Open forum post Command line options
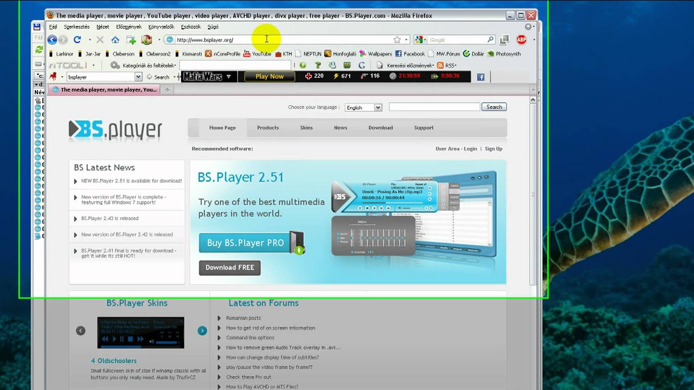Screen dimensions: 694x390 coord(250,337)
